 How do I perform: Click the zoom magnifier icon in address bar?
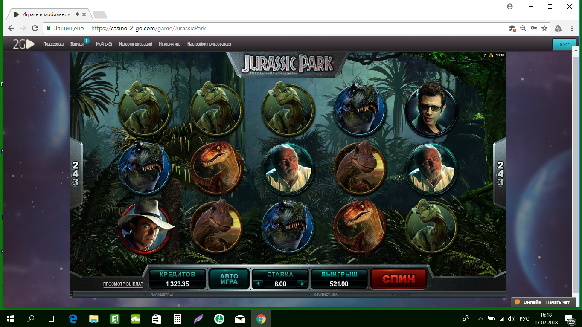pos(523,28)
